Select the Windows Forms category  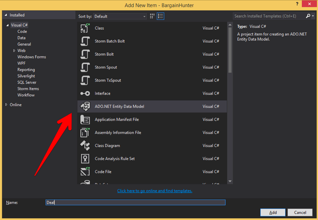tap(32, 57)
